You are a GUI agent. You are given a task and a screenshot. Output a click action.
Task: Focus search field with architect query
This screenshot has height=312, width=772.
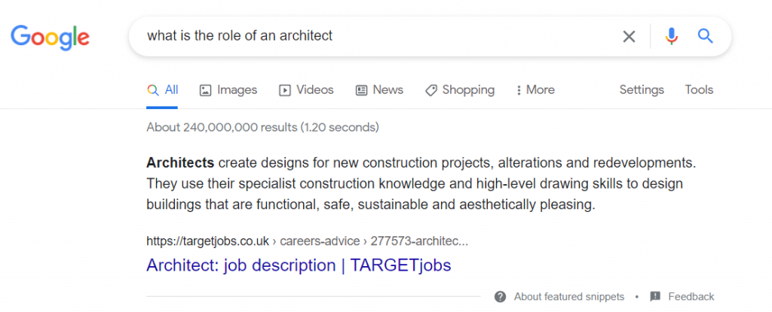(x=374, y=36)
